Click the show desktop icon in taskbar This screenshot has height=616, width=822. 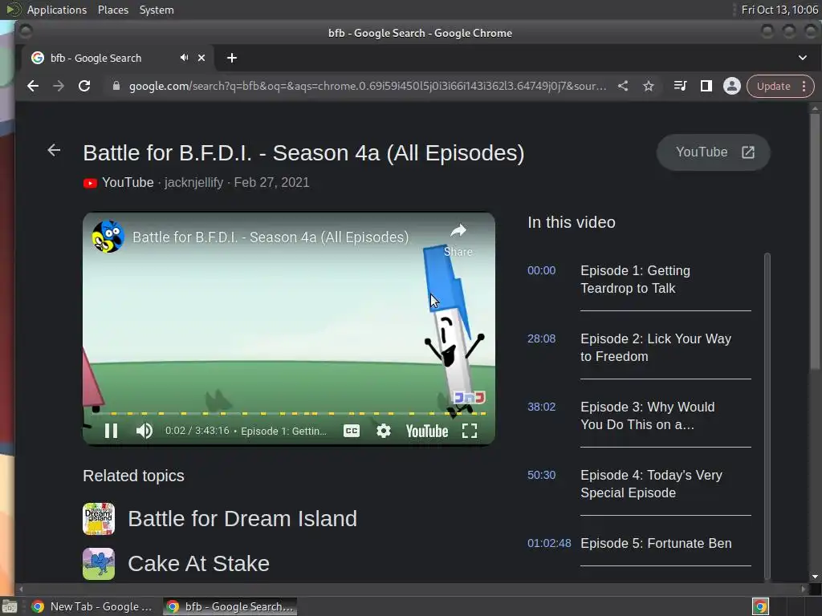pyautogui.click(x=10, y=606)
